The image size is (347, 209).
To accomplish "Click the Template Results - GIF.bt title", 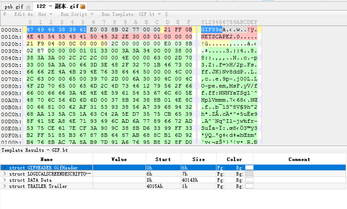I will click(x=34, y=150).
